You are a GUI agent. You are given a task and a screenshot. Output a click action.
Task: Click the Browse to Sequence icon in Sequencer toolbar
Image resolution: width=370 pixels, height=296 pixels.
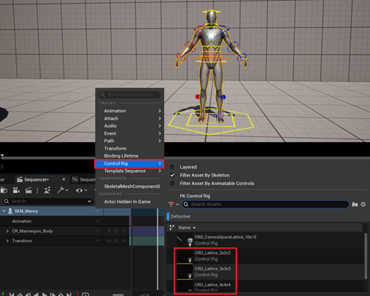click(4, 190)
